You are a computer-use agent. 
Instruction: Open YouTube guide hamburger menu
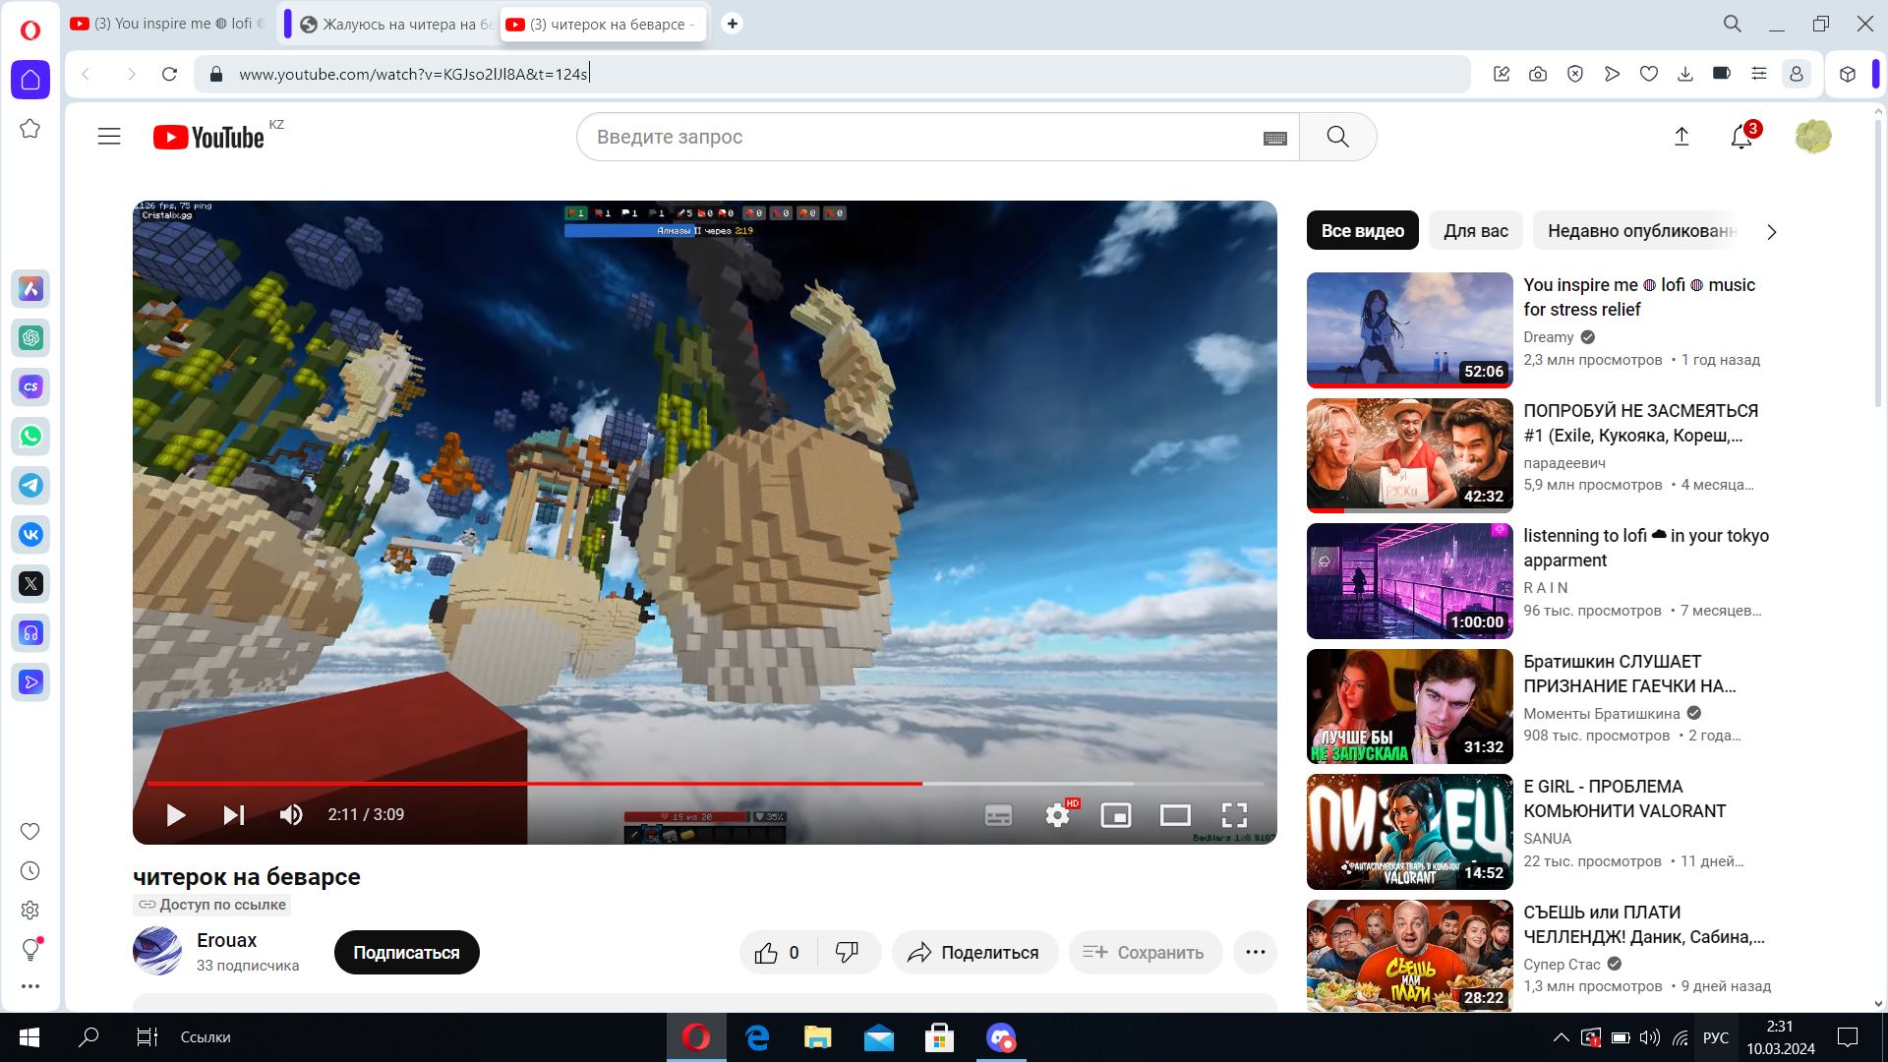(109, 137)
